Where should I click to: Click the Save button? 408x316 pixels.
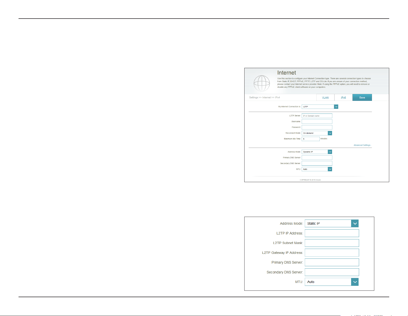pos(362,98)
